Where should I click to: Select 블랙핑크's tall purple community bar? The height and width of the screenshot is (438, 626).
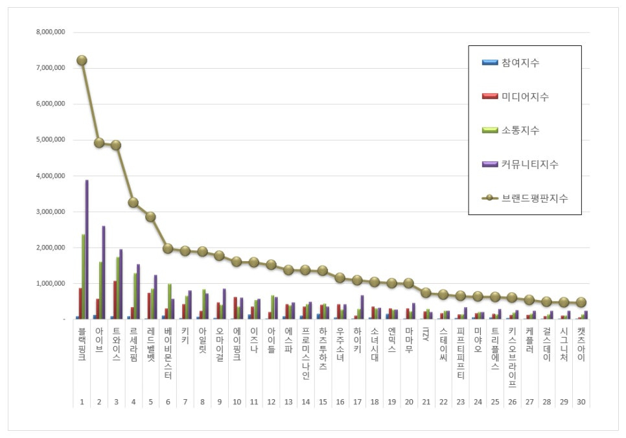87,249
